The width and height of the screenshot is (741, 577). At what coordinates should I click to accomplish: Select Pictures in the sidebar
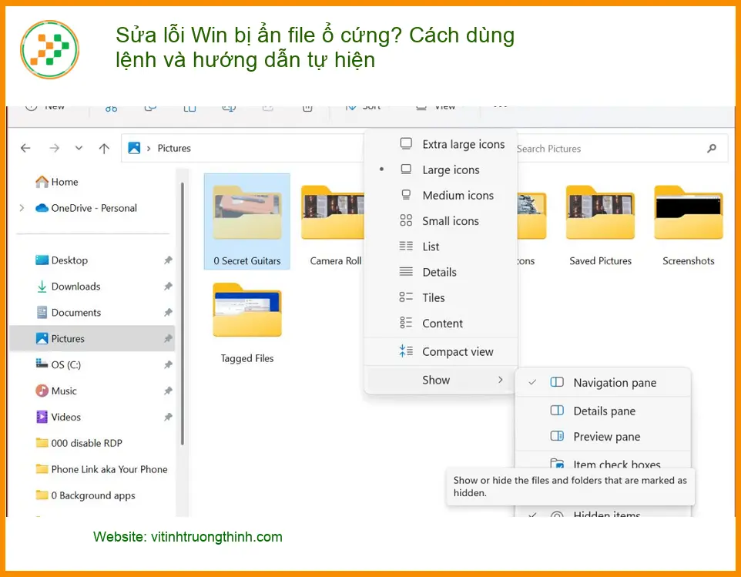(x=92, y=338)
